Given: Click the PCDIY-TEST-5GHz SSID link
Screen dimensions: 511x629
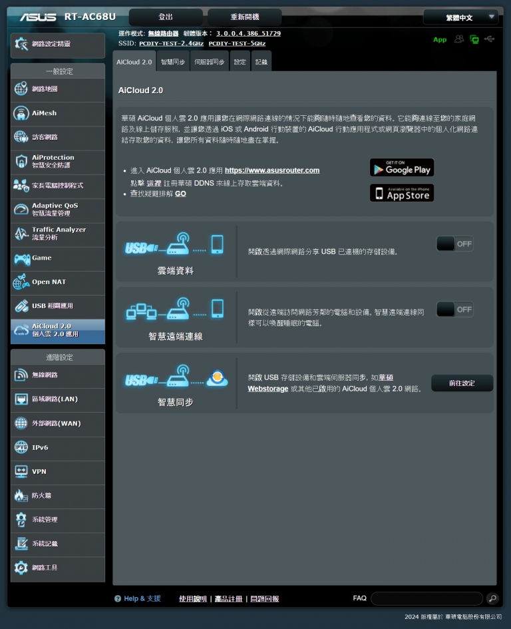Looking at the screenshot, I should [x=237, y=43].
